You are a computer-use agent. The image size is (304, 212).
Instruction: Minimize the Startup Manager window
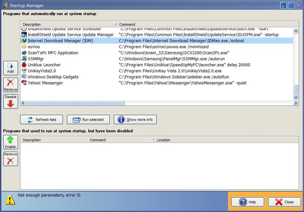click(283, 5)
